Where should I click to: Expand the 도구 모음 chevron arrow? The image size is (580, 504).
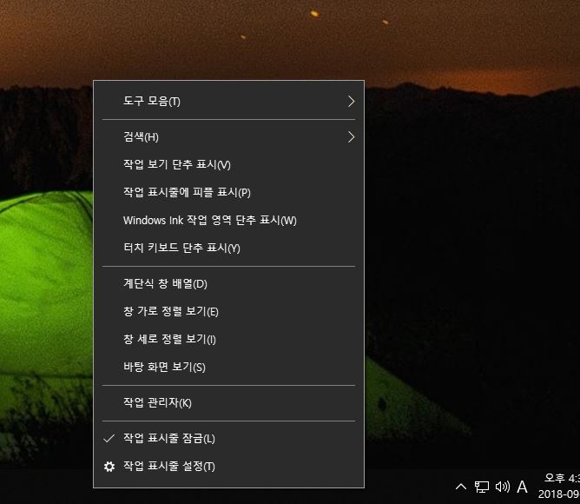tap(351, 101)
